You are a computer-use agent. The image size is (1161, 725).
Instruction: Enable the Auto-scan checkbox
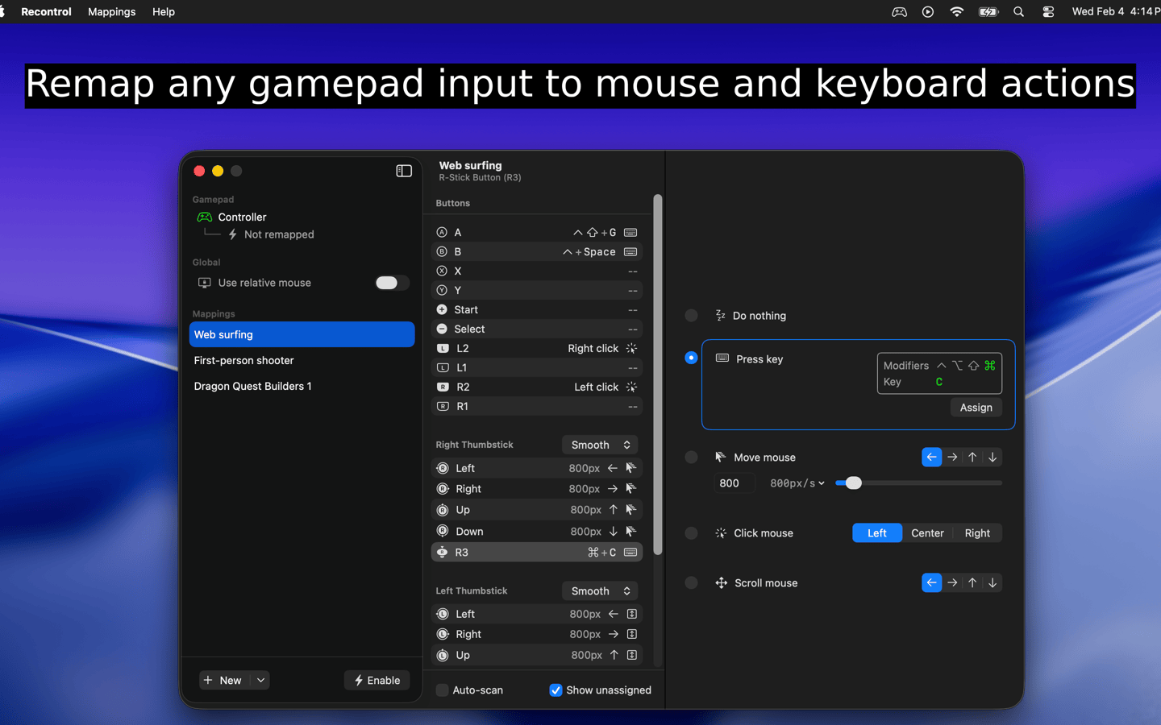[x=443, y=690]
